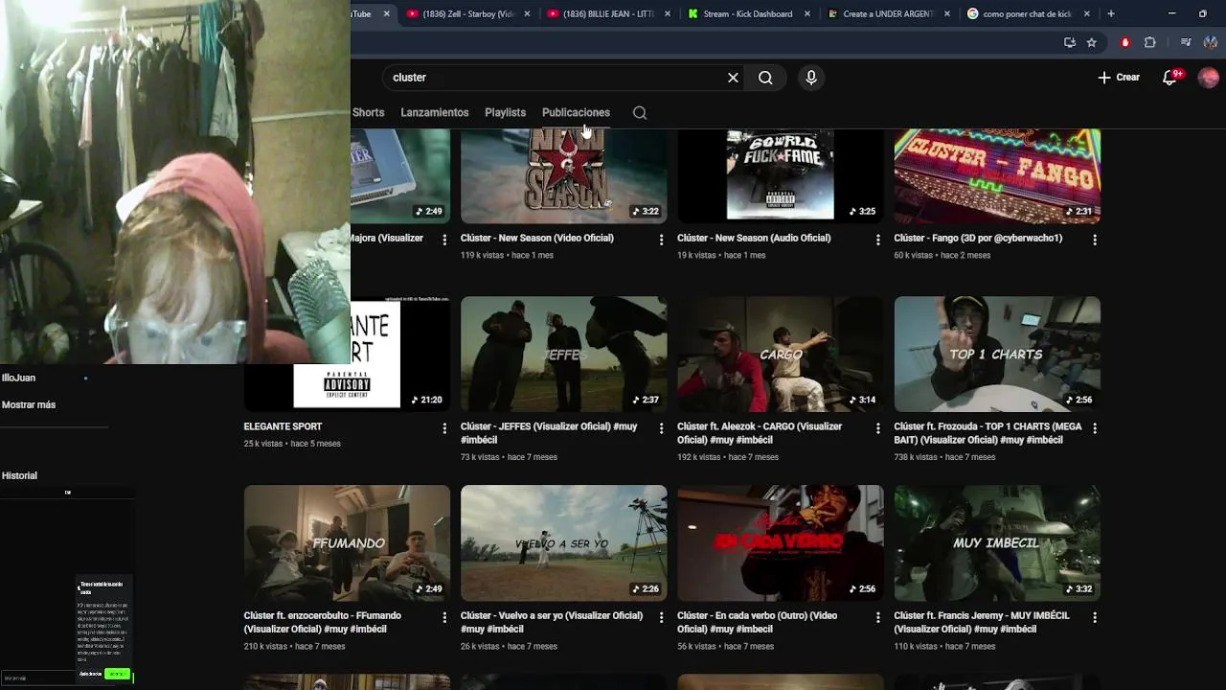Play the MUY IMBECIL thumbnail
The width and height of the screenshot is (1226, 690).
(x=997, y=542)
